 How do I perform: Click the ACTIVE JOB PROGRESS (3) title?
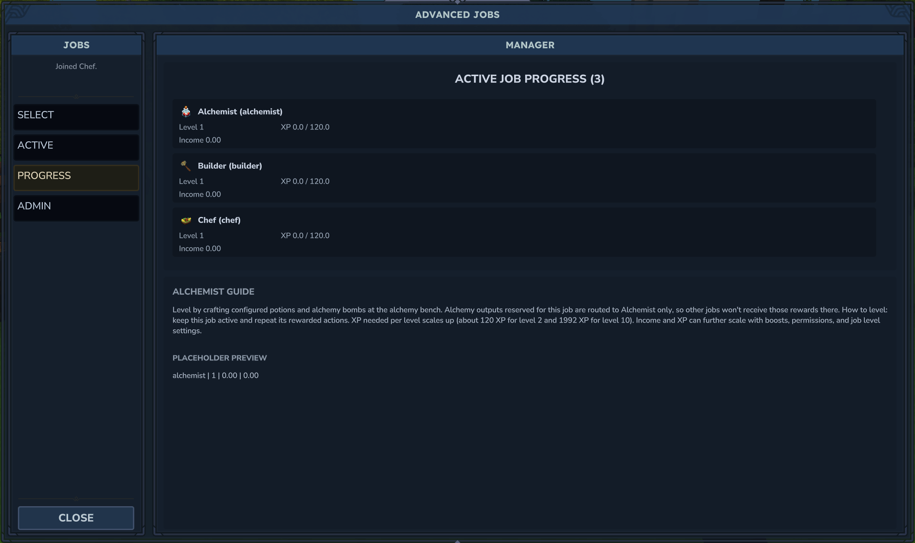(x=530, y=79)
